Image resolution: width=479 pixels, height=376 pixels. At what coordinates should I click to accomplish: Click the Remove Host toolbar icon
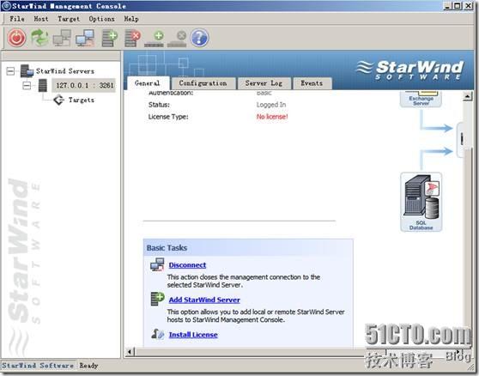click(132, 38)
